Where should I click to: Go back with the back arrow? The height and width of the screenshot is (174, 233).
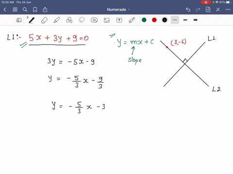point(5,10)
